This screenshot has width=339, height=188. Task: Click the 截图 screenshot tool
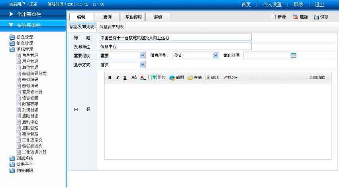tap(176, 77)
